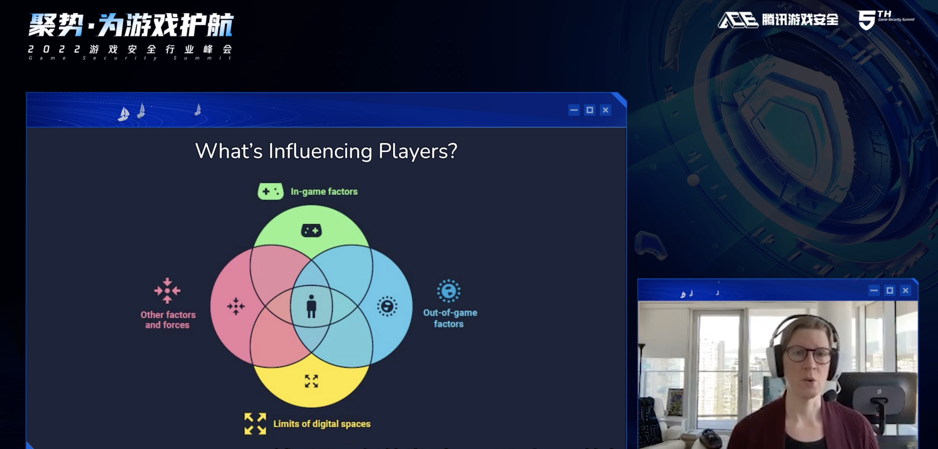
Task: Minimize the slide presentation window
Action: (x=574, y=110)
